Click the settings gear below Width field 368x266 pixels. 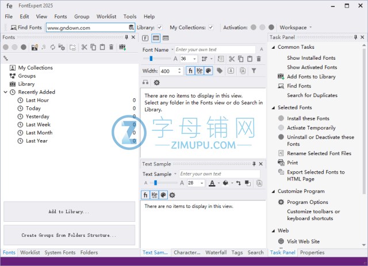pos(156,83)
